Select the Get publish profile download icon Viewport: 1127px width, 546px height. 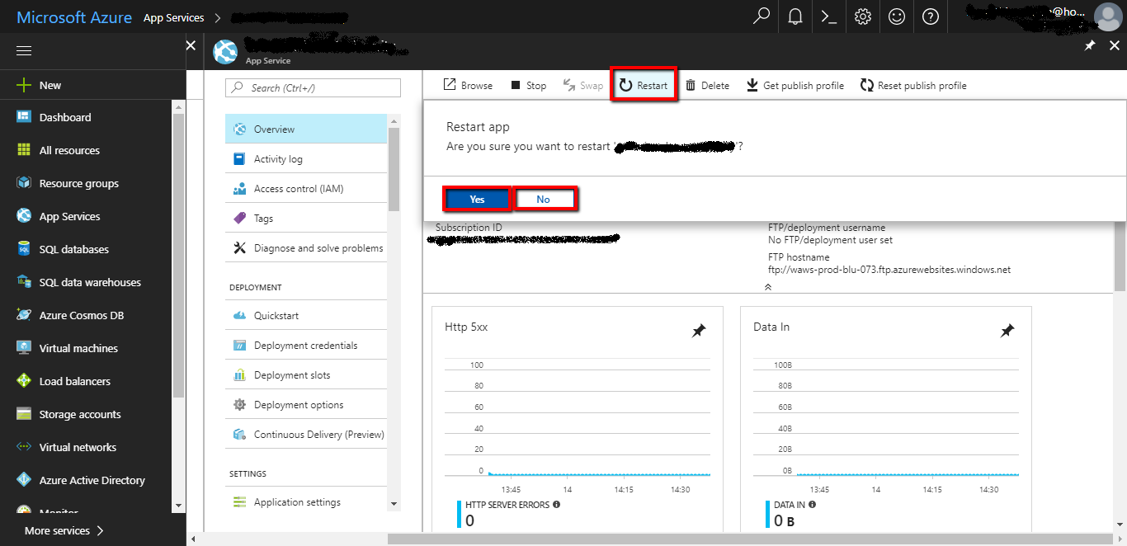point(752,84)
